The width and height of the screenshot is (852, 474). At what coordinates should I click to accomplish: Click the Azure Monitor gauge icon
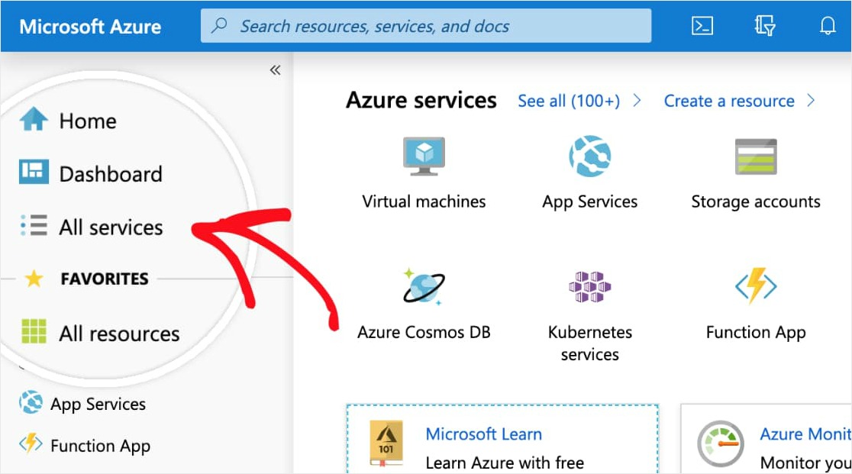(x=721, y=443)
